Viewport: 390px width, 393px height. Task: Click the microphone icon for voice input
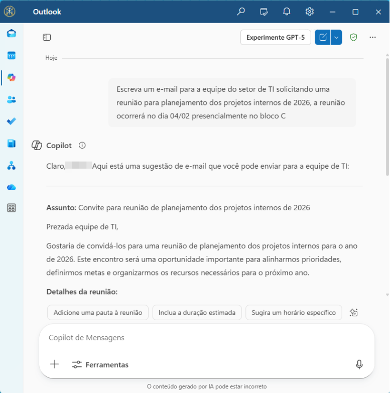pyautogui.click(x=359, y=364)
